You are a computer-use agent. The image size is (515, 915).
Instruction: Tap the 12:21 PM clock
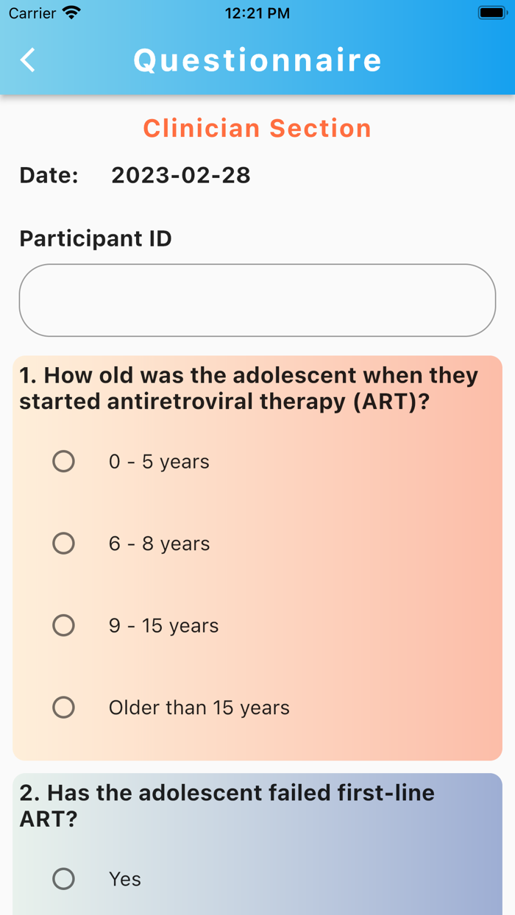tap(257, 13)
